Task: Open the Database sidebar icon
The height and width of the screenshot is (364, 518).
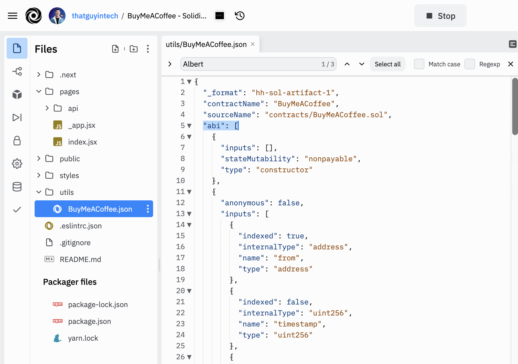Action: [17, 187]
